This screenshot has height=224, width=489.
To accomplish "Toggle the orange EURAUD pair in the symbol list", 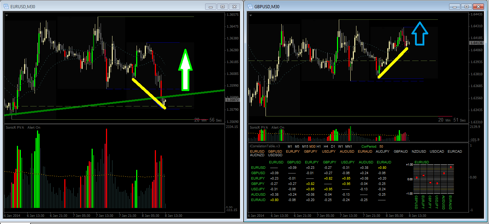I will (365, 151).
